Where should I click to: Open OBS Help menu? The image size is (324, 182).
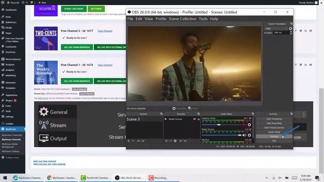pyautogui.click(x=214, y=19)
